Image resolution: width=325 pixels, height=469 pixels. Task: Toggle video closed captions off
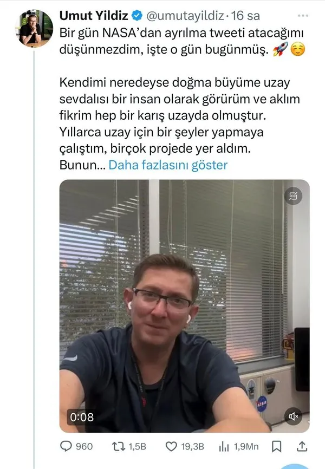[x=293, y=196]
